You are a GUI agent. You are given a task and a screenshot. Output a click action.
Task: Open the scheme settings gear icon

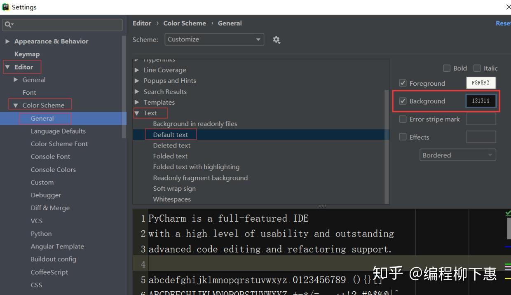click(276, 40)
